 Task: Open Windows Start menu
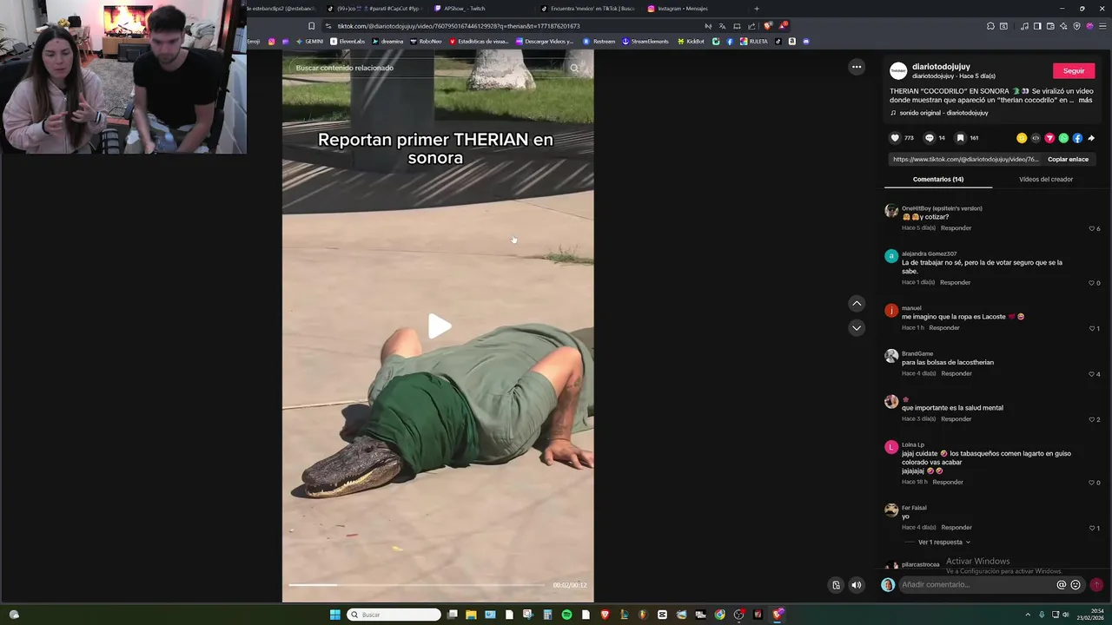pyautogui.click(x=334, y=615)
